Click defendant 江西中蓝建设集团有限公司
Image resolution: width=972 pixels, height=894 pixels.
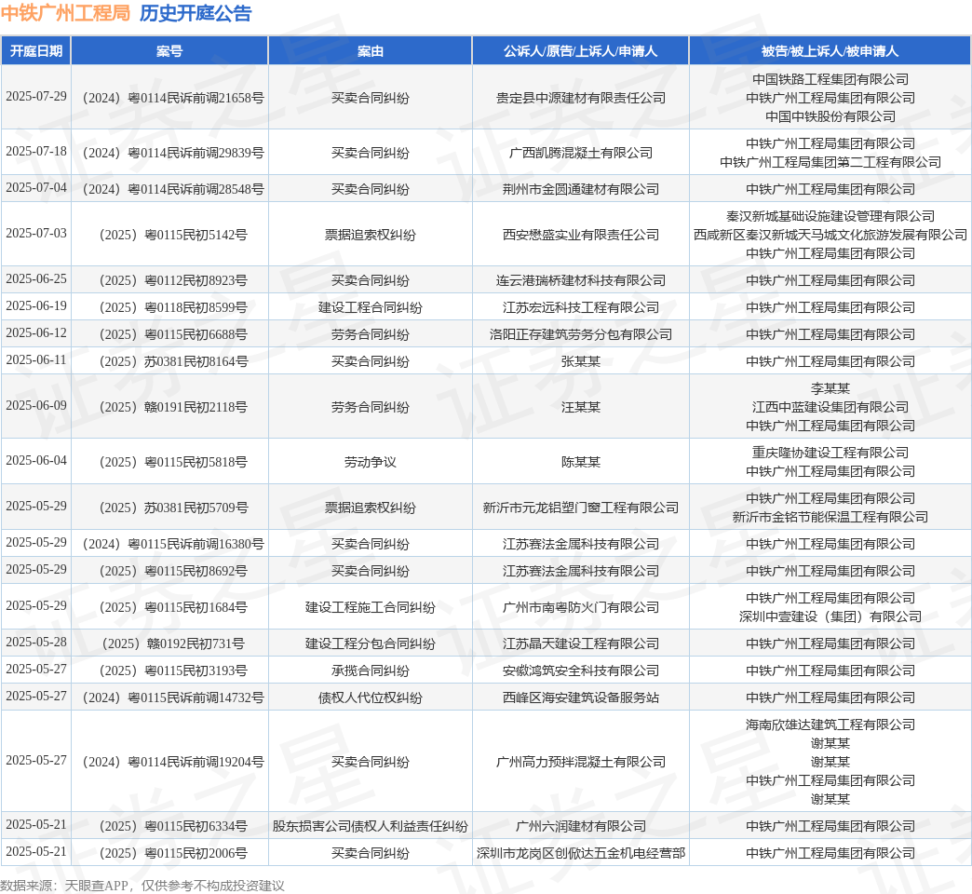[x=830, y=407]
